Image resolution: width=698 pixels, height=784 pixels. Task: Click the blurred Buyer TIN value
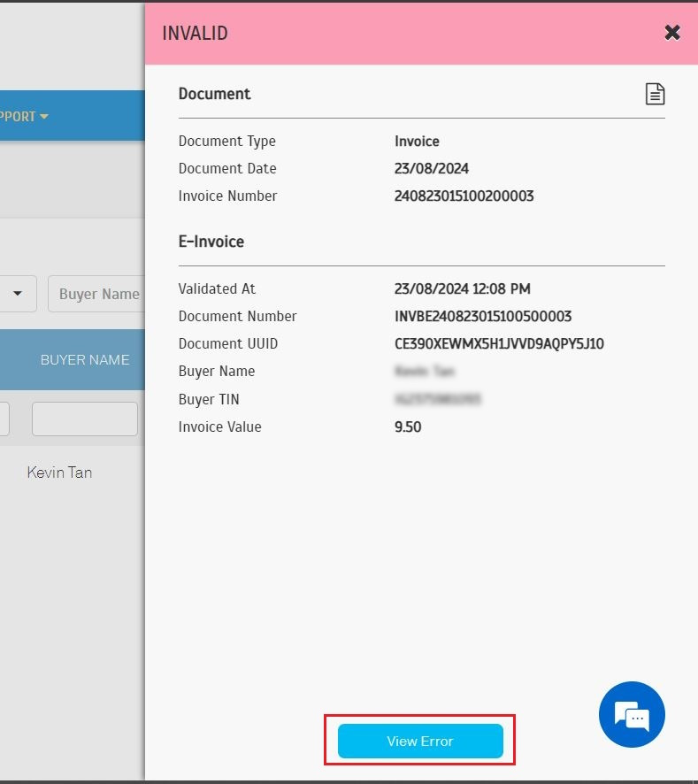pos(437,399)
